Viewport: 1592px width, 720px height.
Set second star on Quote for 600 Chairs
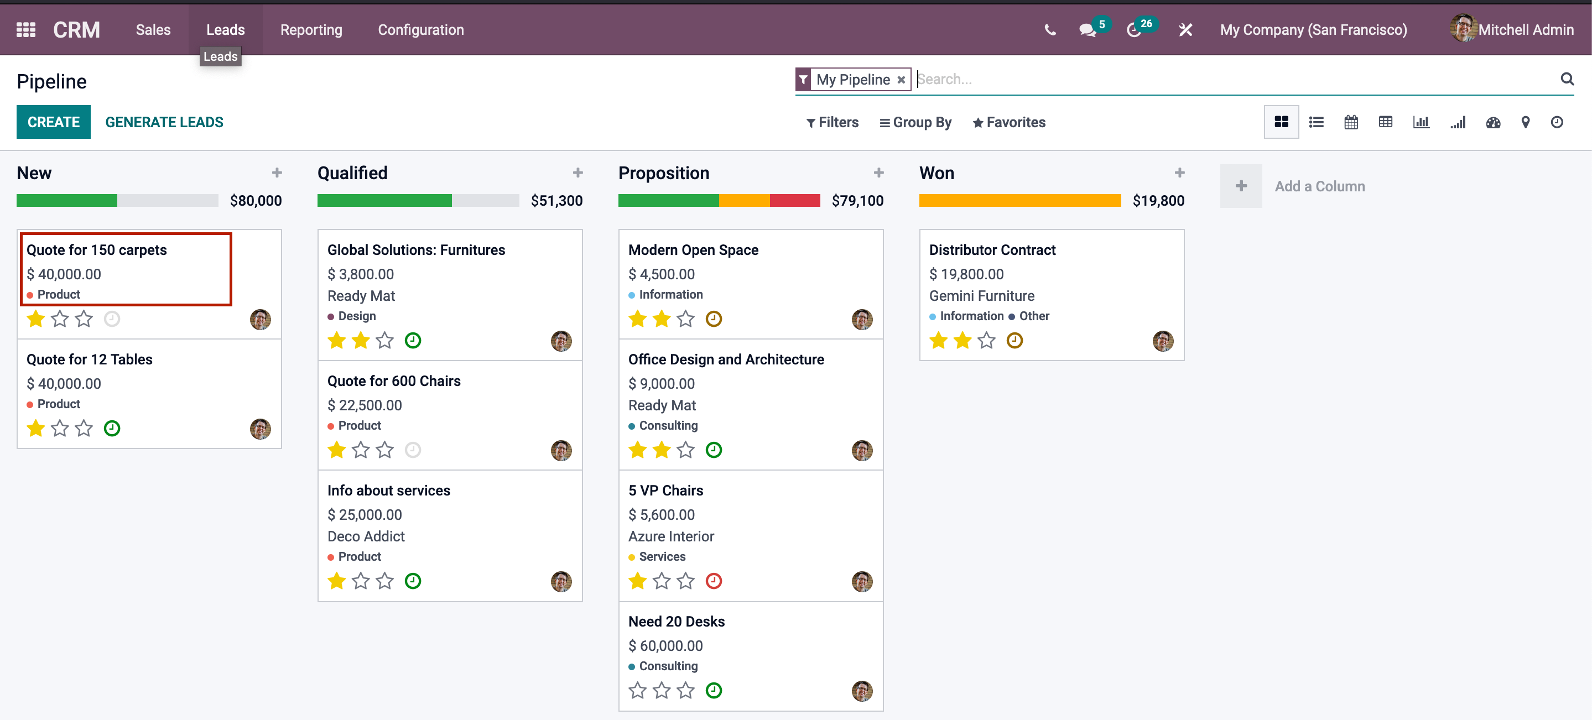[x=361, y=450]
